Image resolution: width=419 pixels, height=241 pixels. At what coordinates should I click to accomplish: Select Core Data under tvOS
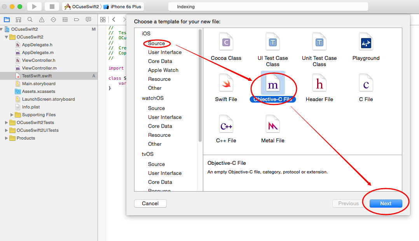coord(160,182)
